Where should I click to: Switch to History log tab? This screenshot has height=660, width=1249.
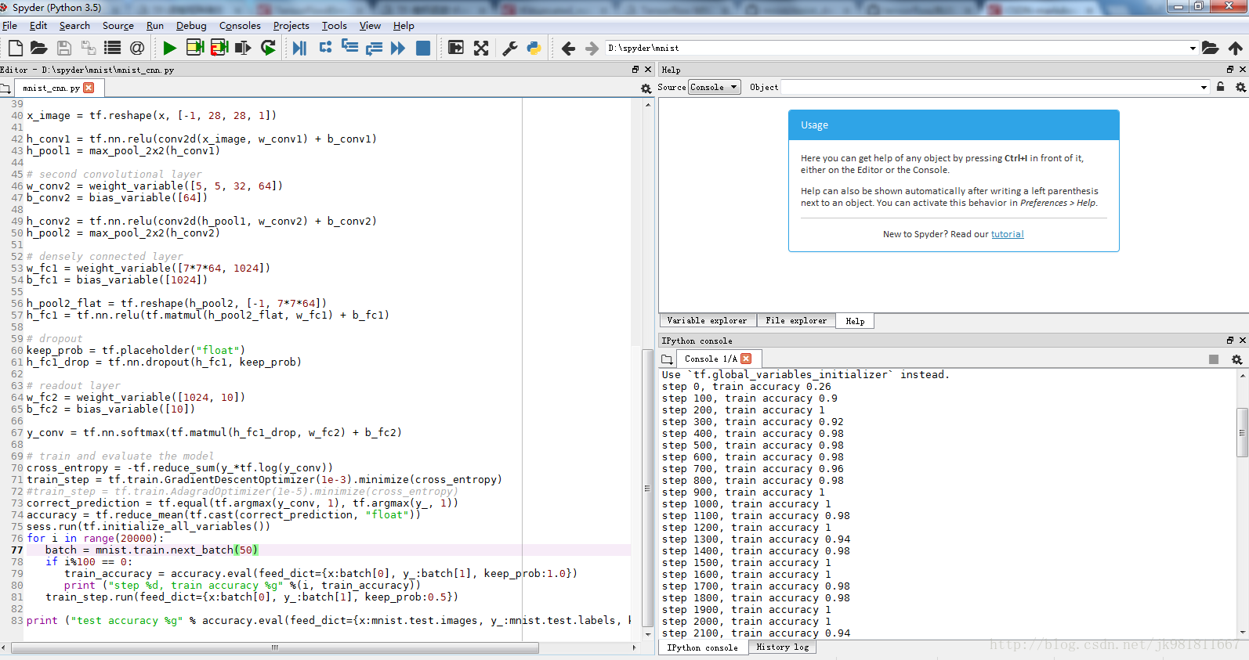783,647
